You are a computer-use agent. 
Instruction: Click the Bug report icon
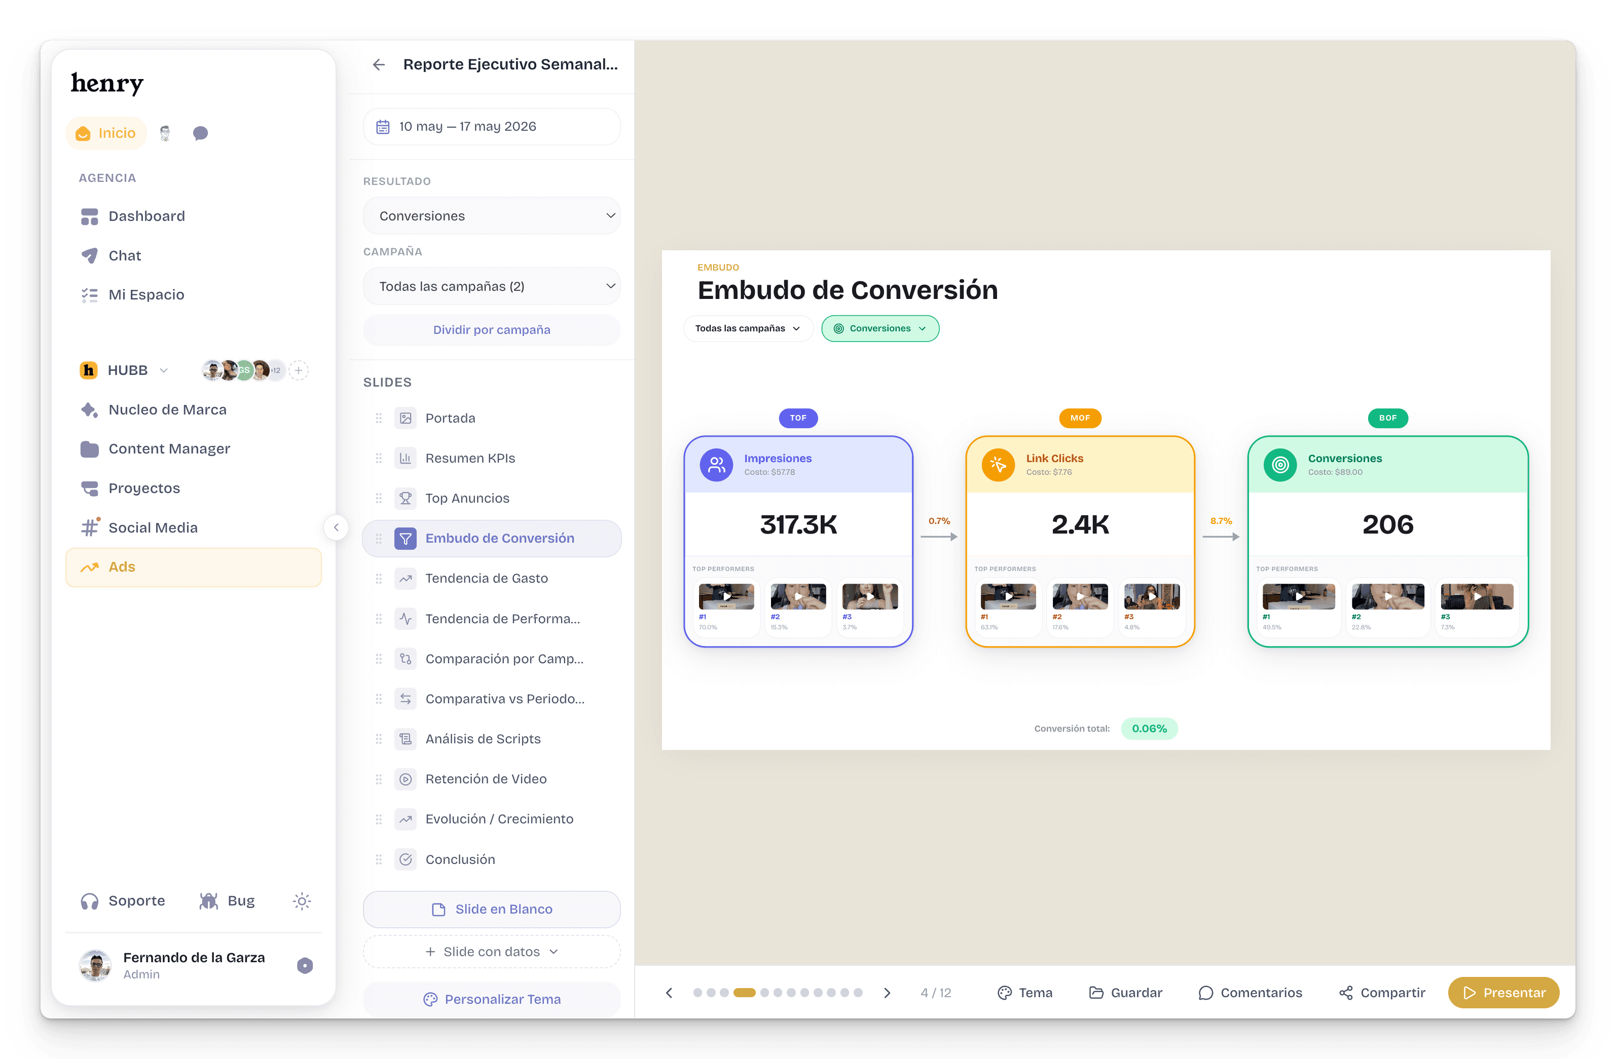(208, 901)
